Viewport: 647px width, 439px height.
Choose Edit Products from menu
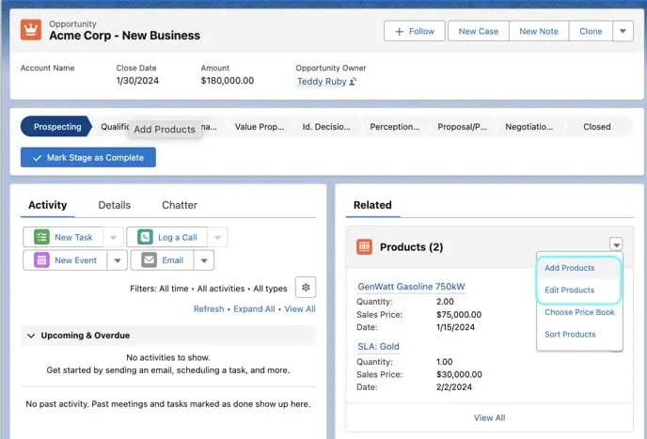click(x=570, y=290)
